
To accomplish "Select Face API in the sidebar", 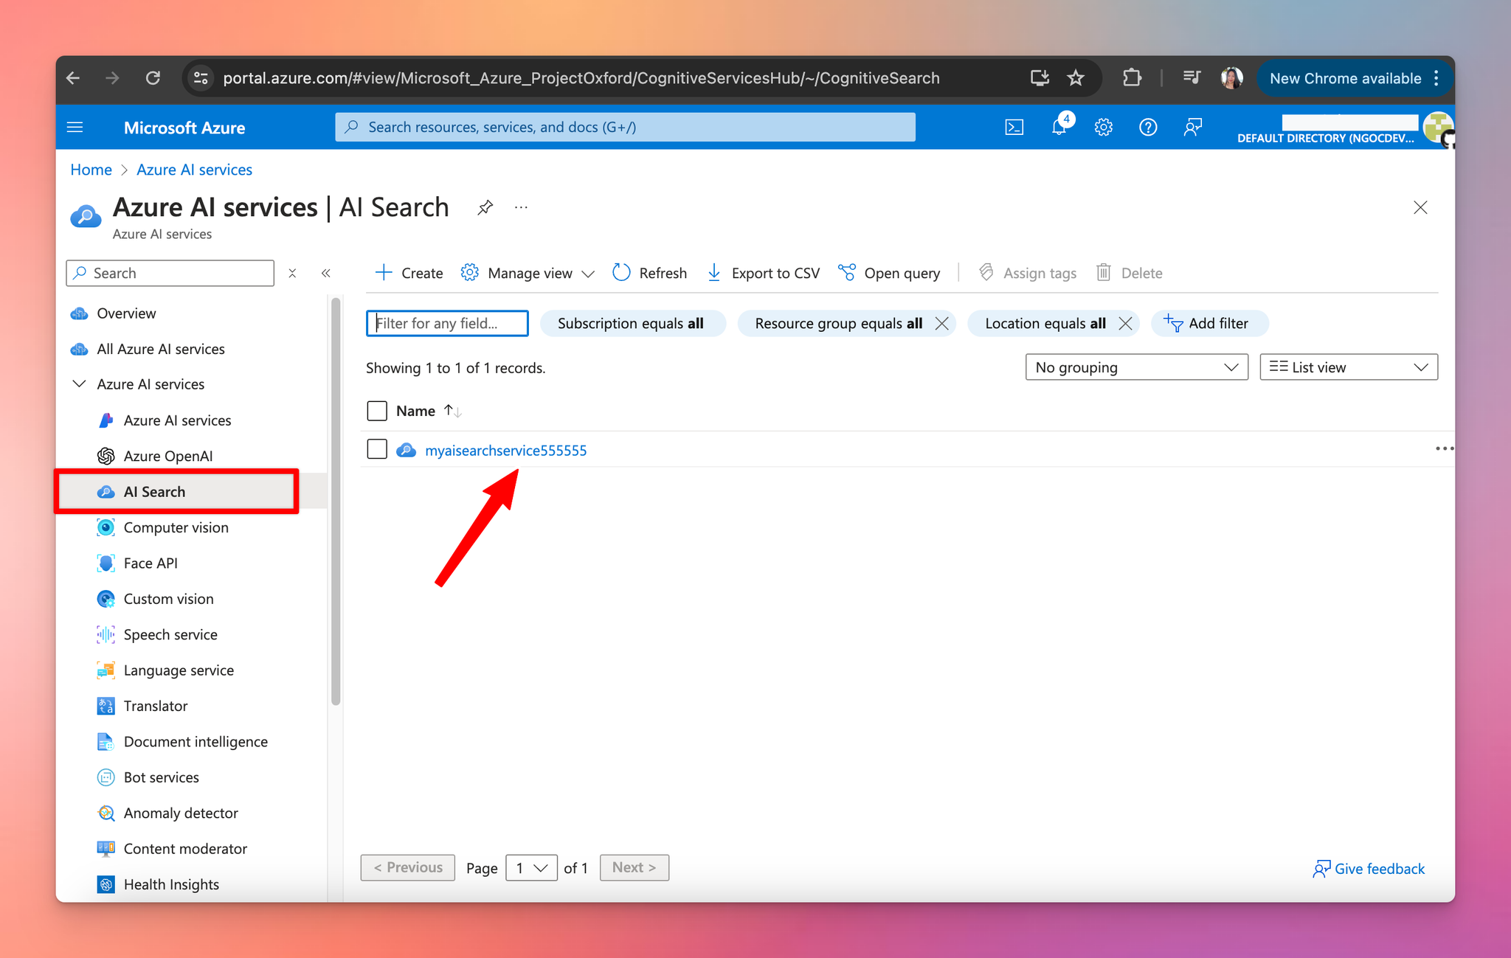I will click(151, 563).
